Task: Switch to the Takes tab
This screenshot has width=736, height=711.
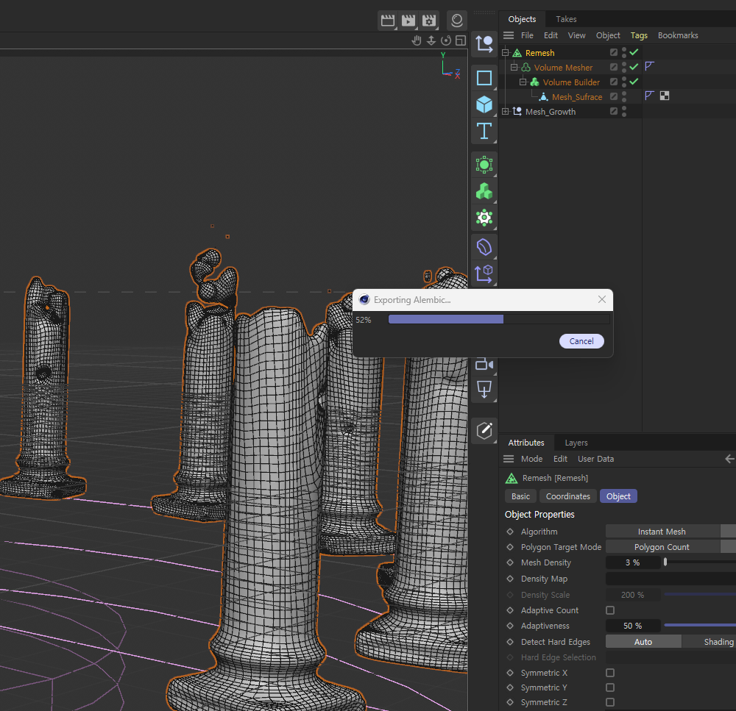Action: click(x=566, y=19)
